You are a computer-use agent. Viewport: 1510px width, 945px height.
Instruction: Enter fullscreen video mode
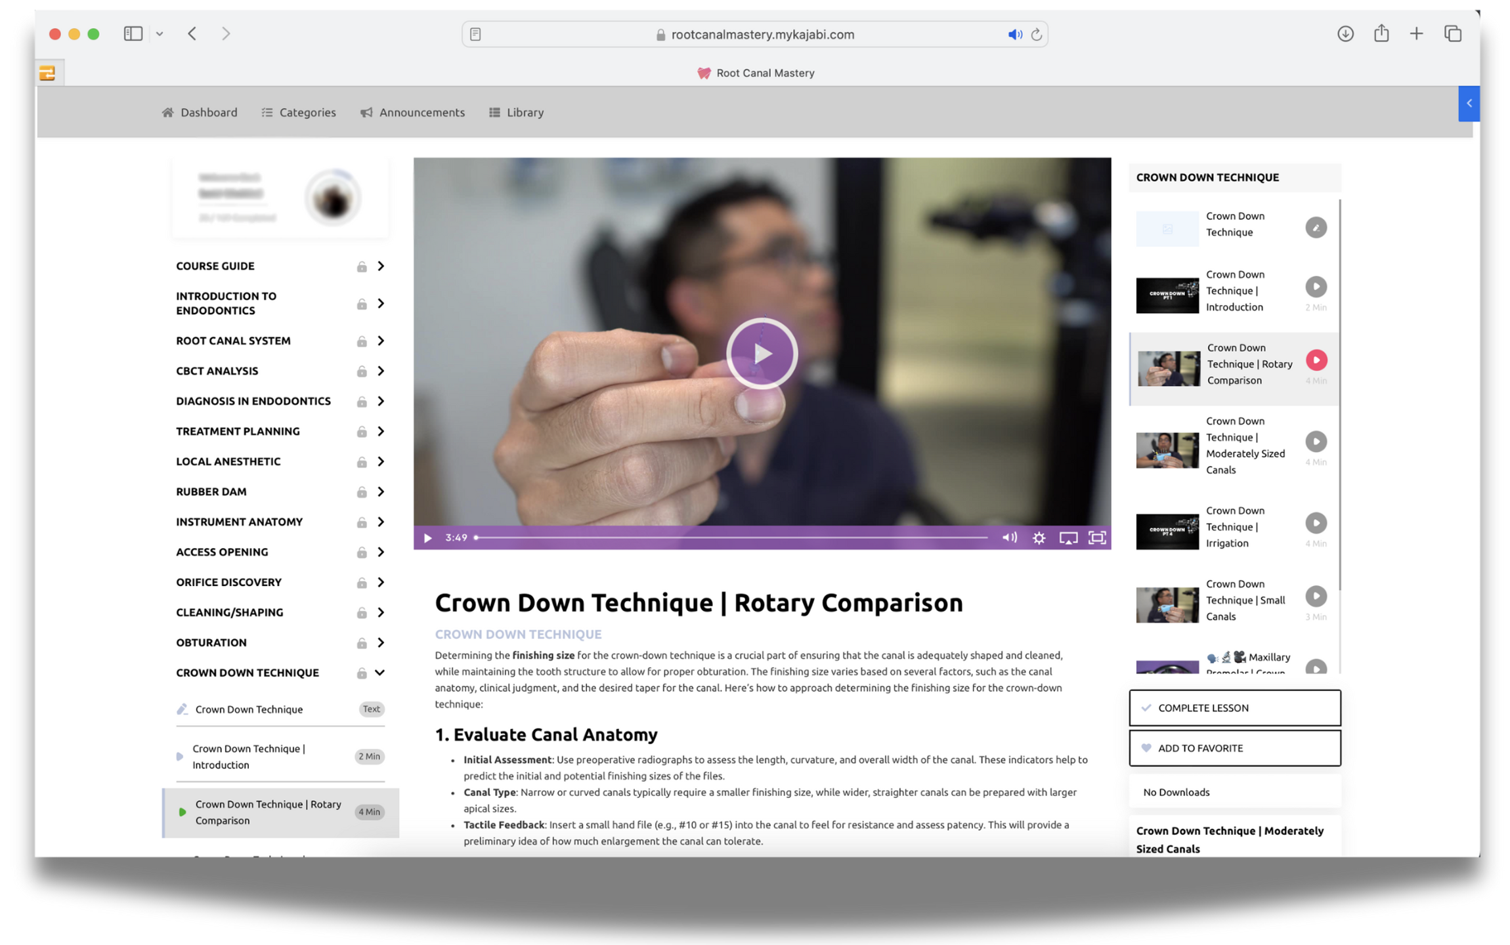(x=1097, y=538)
